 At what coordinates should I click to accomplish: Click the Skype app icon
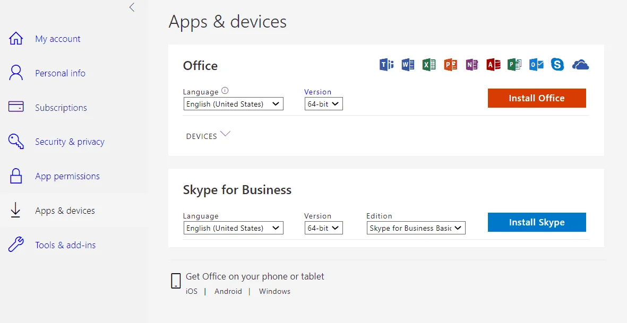click(x=557, y=64)
